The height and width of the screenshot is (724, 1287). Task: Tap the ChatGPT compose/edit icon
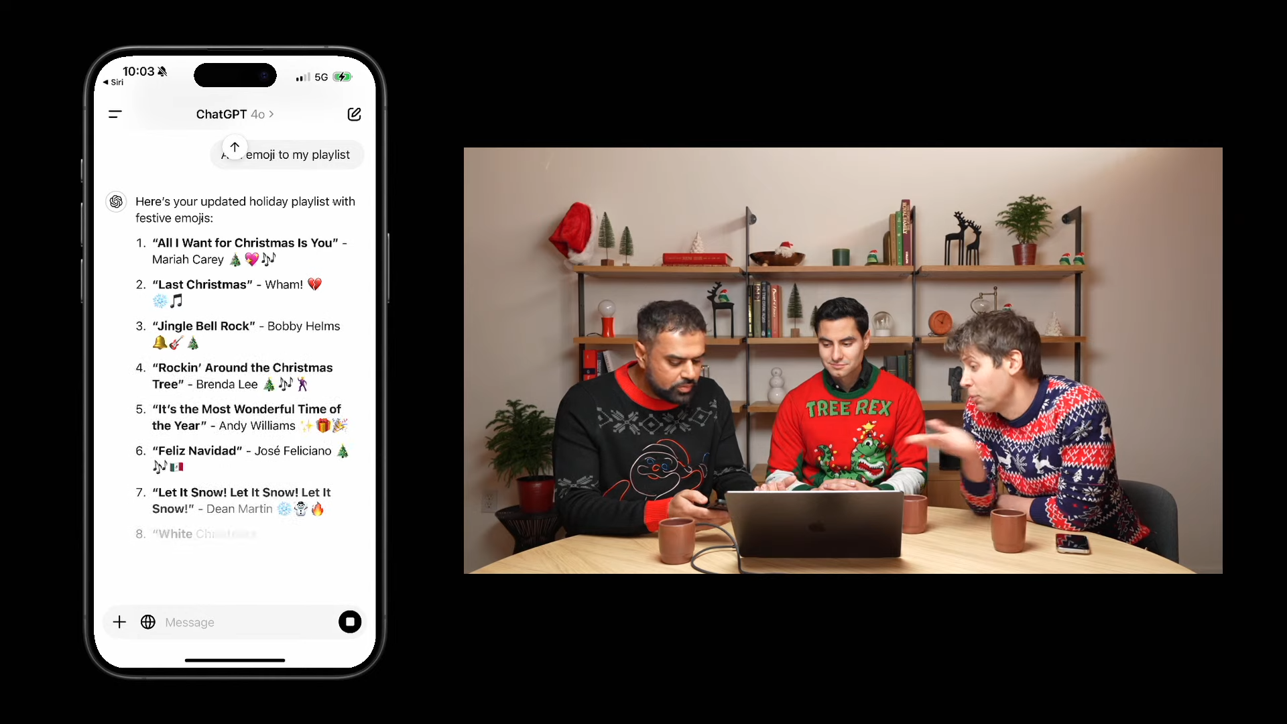(355, 113)
